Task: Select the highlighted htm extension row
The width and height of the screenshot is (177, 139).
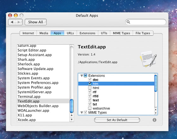Action: click(x=116, y=84)
